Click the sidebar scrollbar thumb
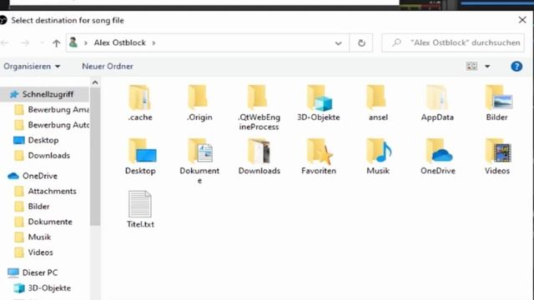 [x=95, y=157]
